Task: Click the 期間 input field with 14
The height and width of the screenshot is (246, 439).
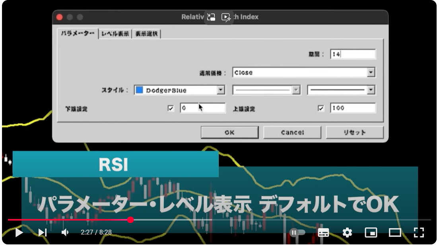Action: point(353,54)
